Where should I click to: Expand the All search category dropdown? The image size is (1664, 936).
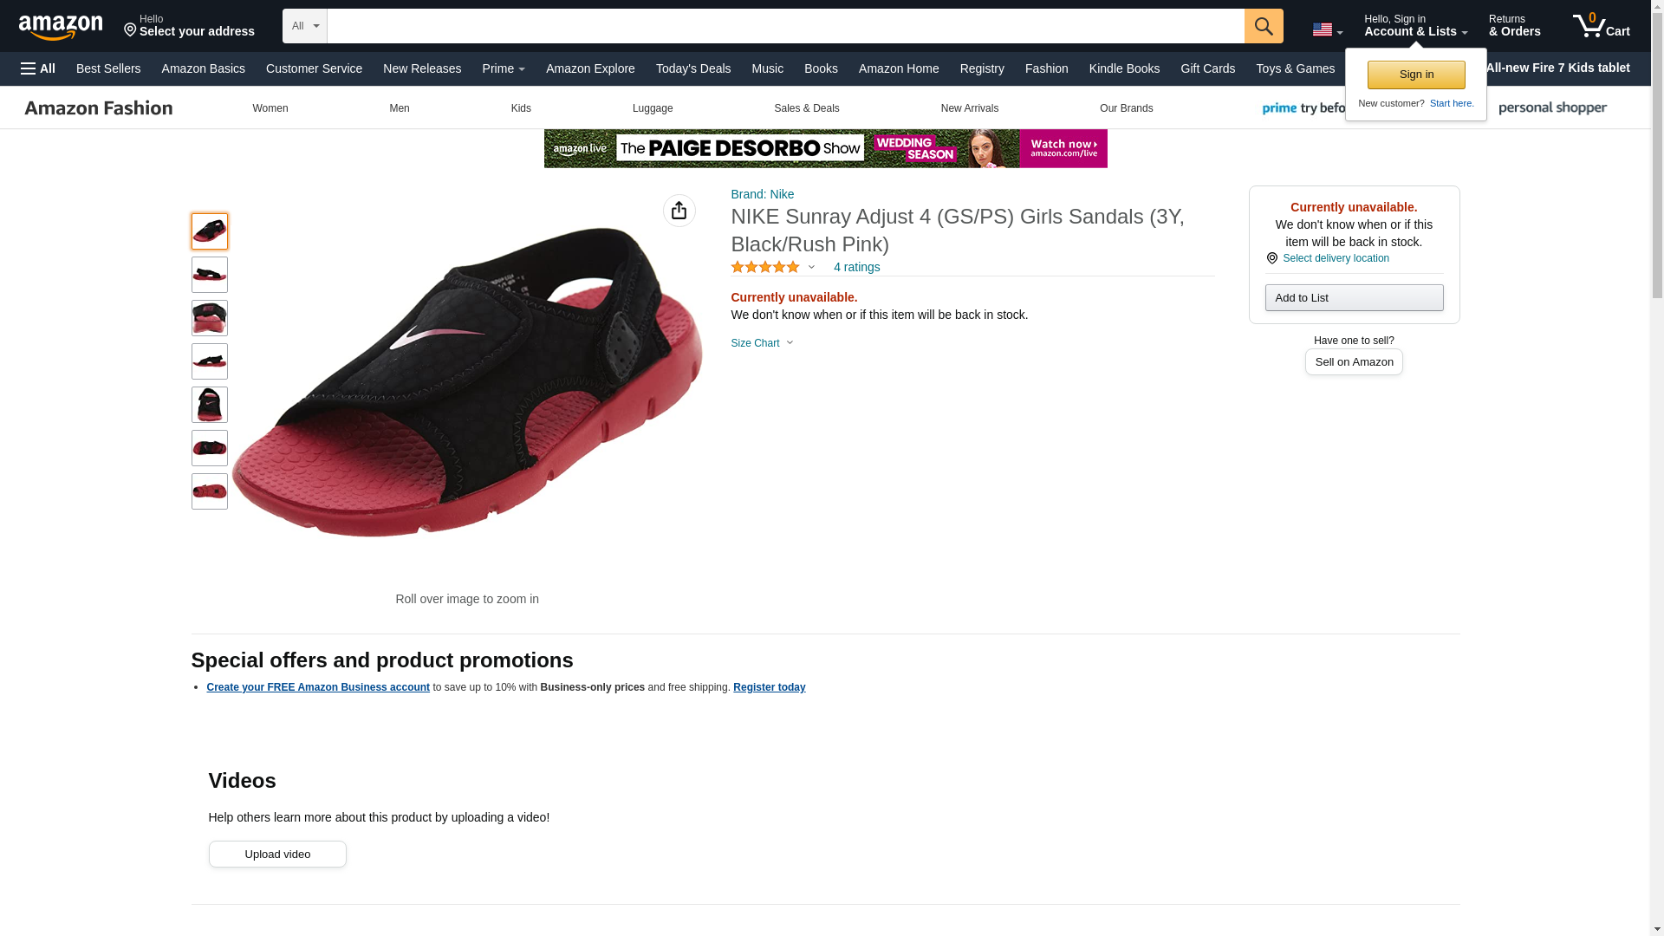click(305, 26)
